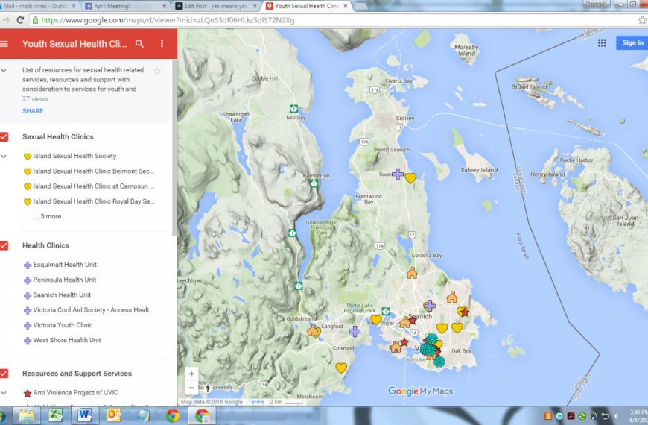The image size is (648, 425).
Task: Click the Sign in button
Action: click(632, 42)
